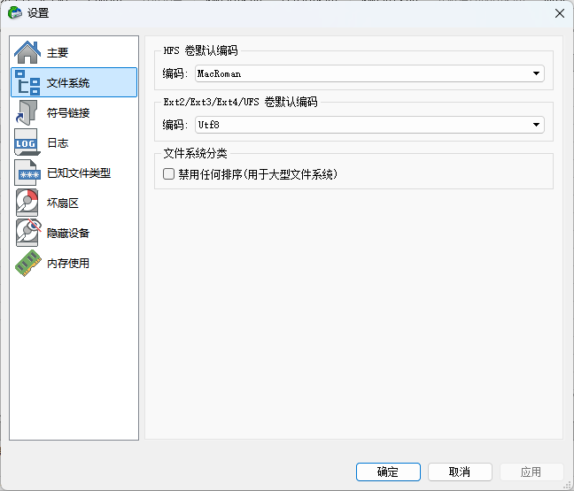Click the 取消 button
This screenshot has width=574, height=491.
tap(460, 472)
